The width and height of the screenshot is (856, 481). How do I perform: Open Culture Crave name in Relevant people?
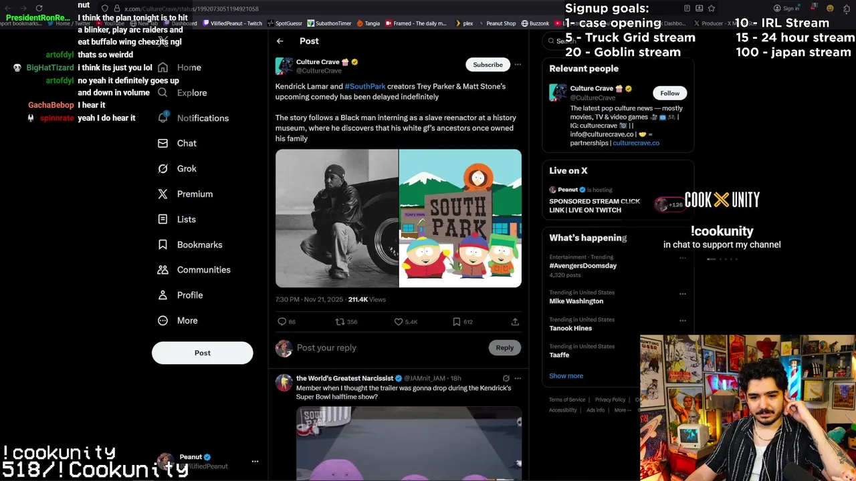pyautogui.click(x=591, y=88)
